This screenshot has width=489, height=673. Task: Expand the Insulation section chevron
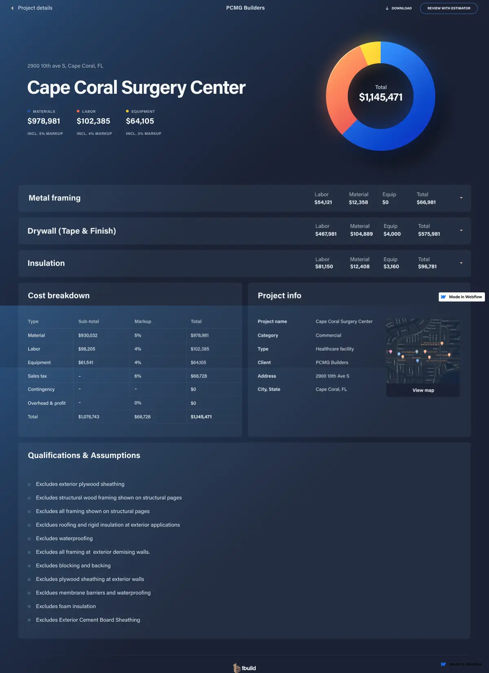coord(461,263)
